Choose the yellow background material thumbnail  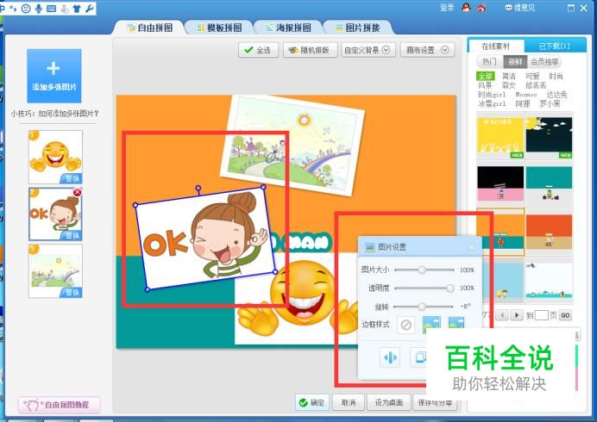[500, 136]
